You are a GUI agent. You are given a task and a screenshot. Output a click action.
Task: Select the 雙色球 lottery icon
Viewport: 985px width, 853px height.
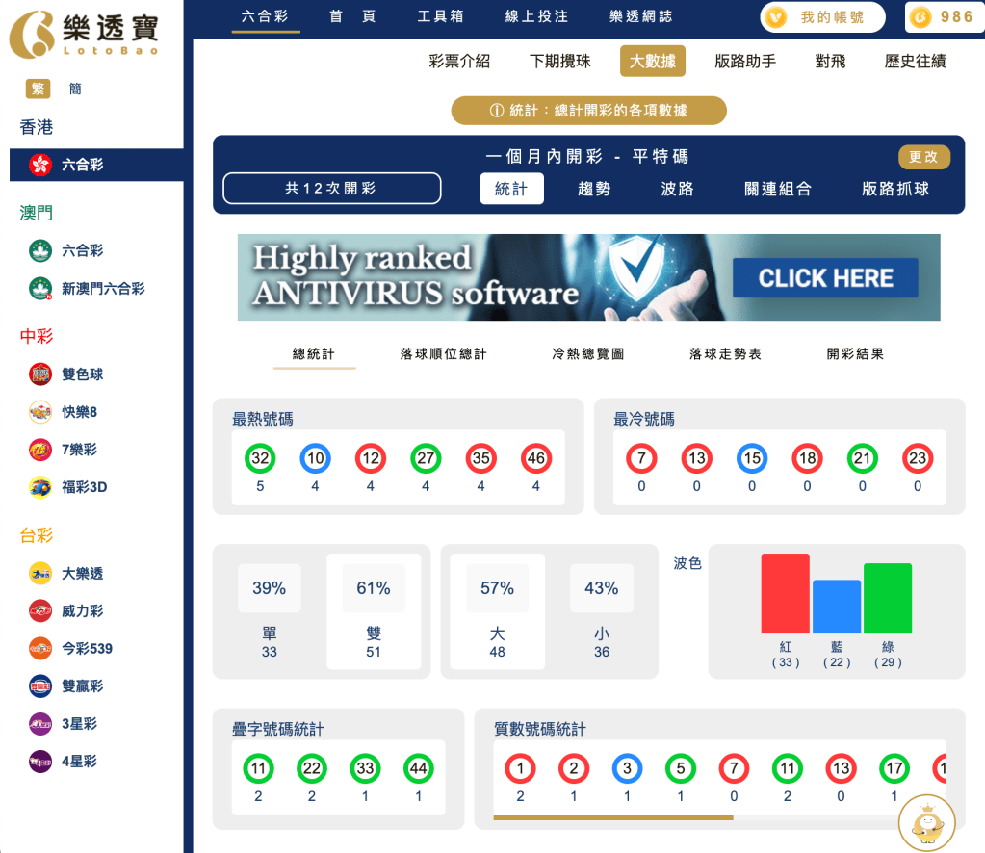pos(39,374)
